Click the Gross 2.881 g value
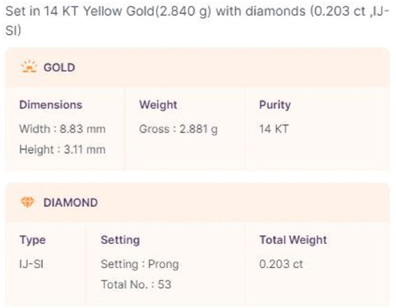Image resolution: width=396 pixels, height=308 pixels. [x=178, y=129]
